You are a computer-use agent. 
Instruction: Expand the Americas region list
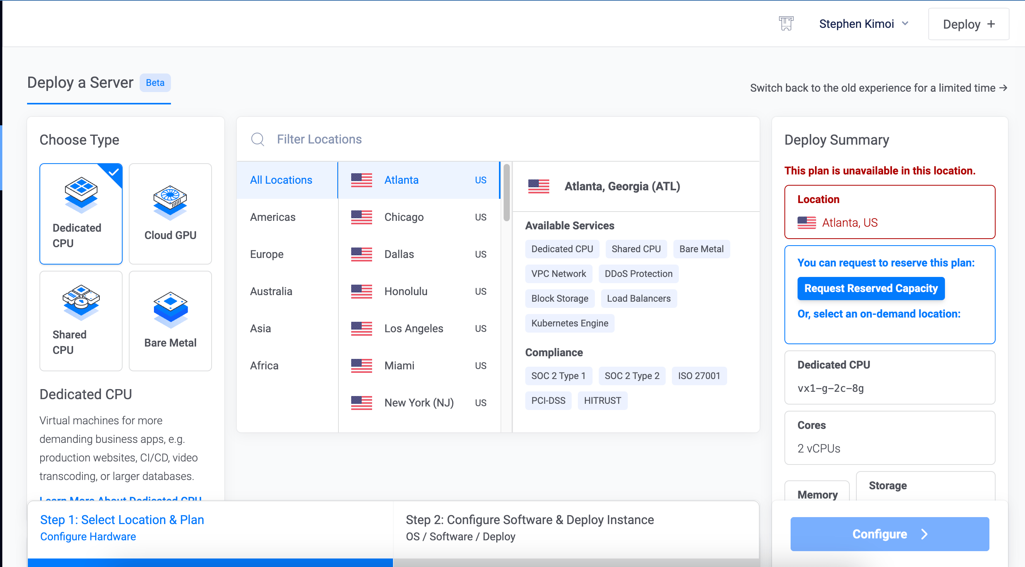click(272, 217)
